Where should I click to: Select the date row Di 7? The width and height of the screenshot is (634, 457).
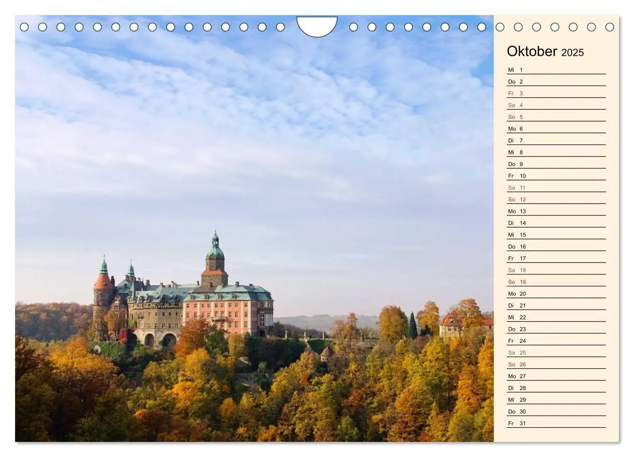click(x=556, y=140)
